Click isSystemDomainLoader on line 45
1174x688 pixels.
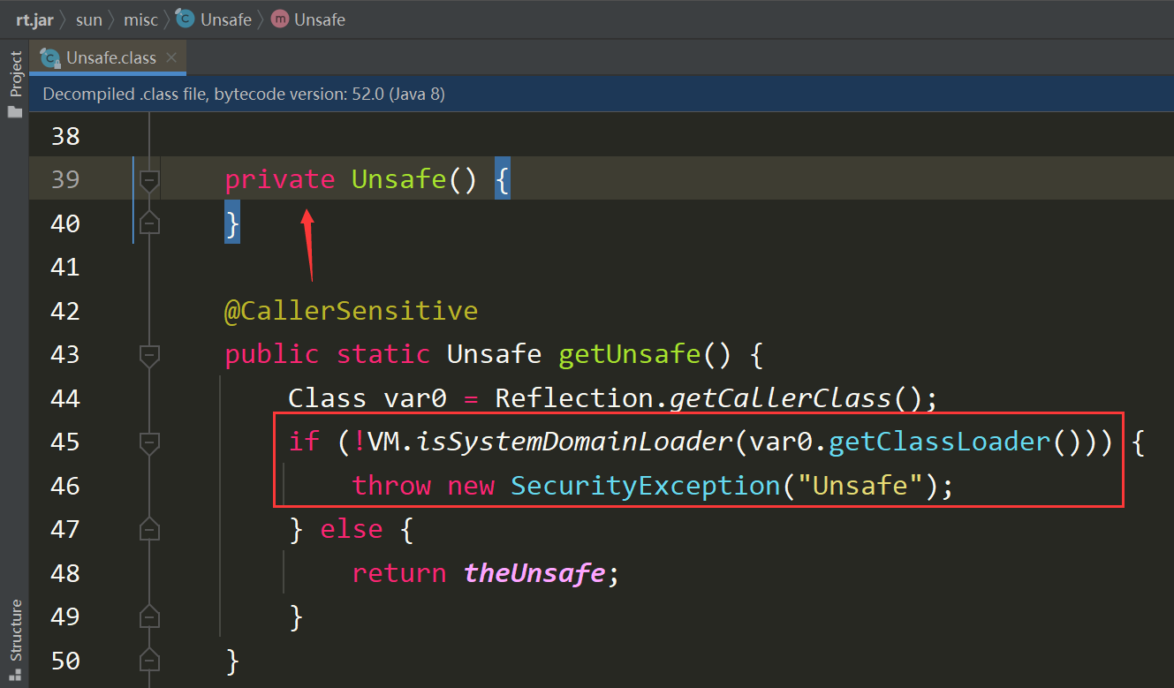pyautogui.click(x=576, y=441)
